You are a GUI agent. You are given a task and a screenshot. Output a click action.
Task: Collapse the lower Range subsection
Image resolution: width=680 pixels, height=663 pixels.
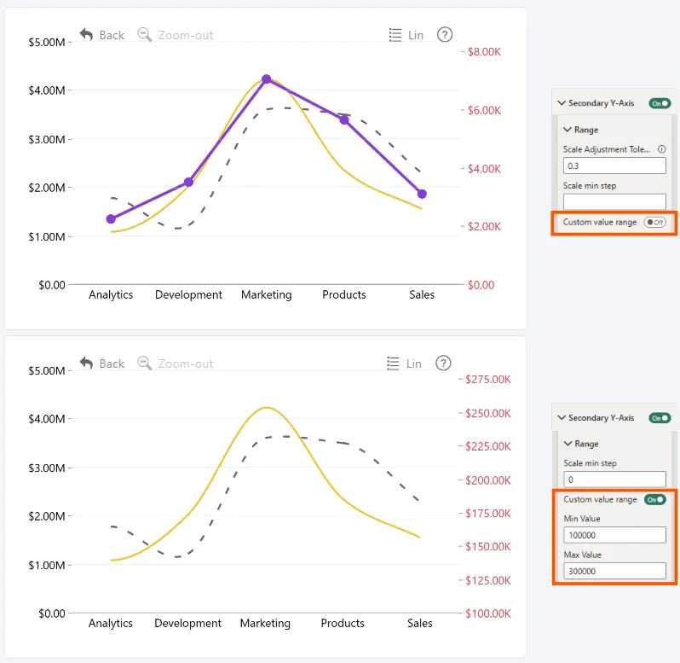pos(568,444)
